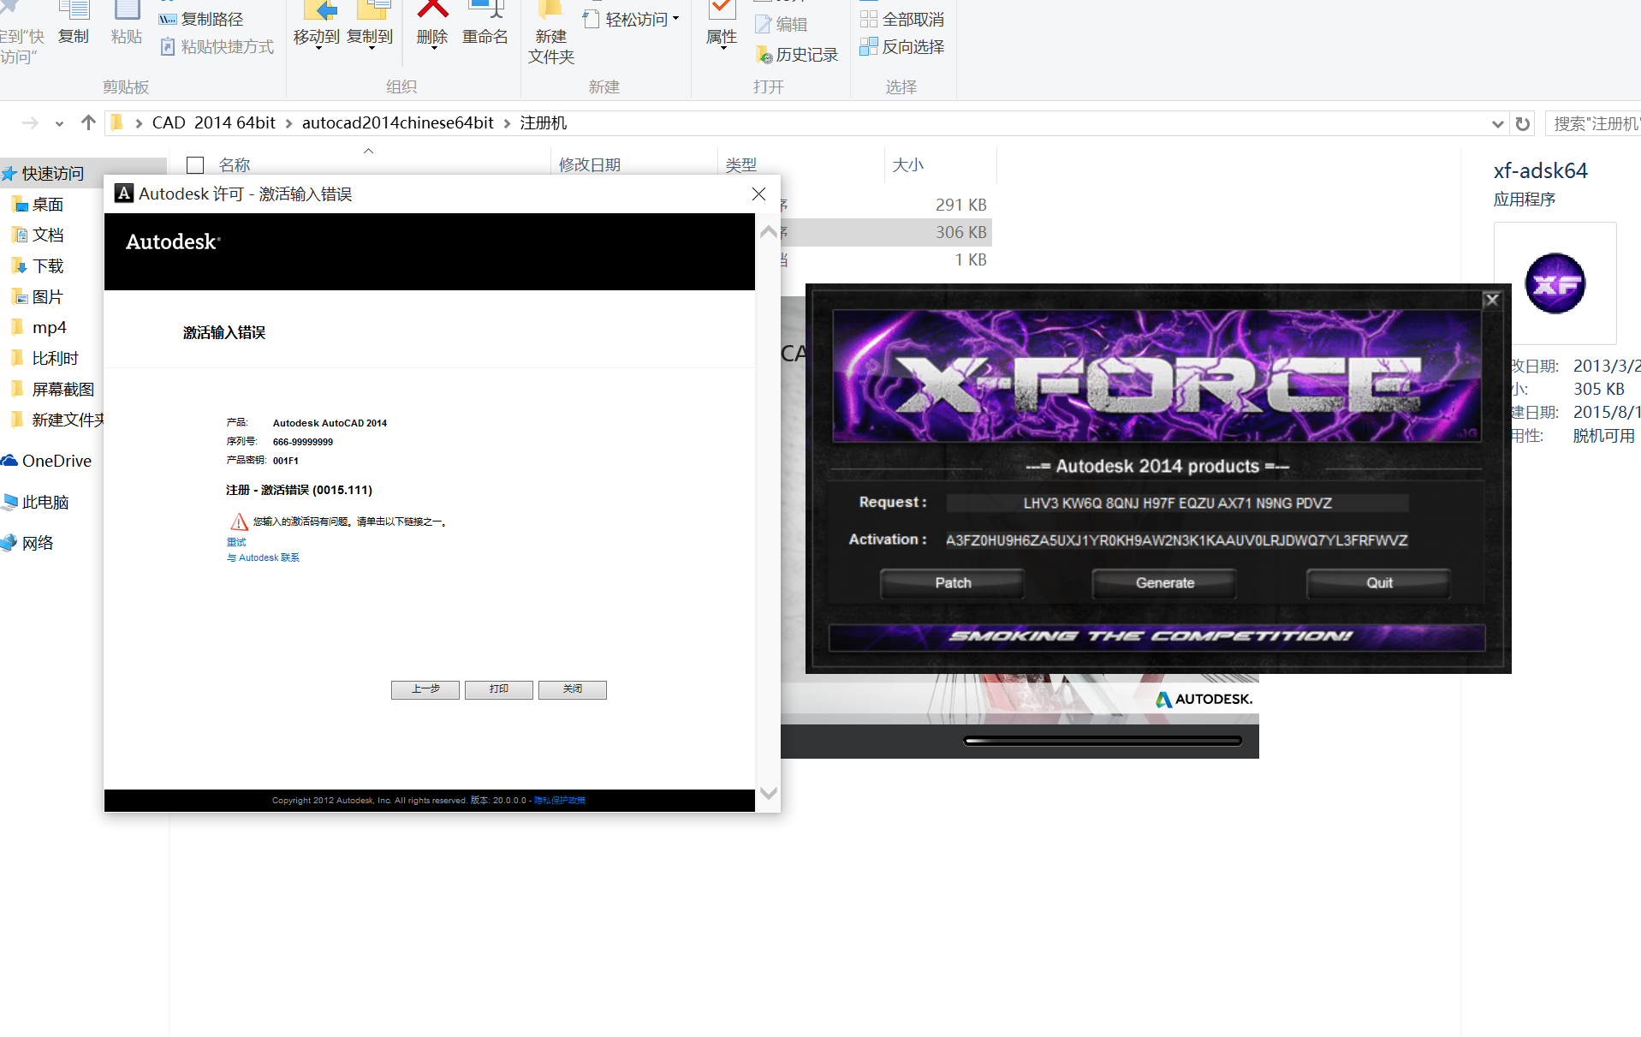1641x1037 pixels.
Task: Close the Autodesk license dialog
Action: point(758,194)
